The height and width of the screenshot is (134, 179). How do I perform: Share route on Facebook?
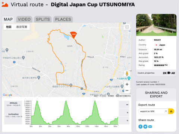[140, 127]
